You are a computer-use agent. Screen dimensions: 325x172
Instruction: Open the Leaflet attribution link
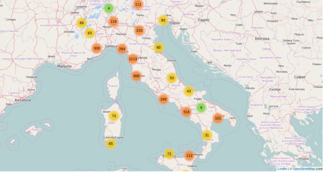[x=282, y=169]
